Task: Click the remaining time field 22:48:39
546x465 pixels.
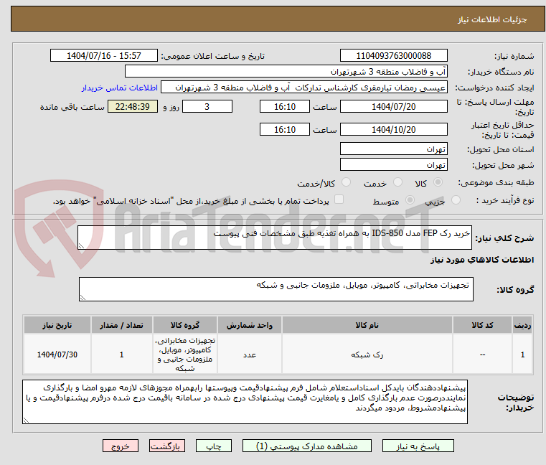Action: point(132,107)
